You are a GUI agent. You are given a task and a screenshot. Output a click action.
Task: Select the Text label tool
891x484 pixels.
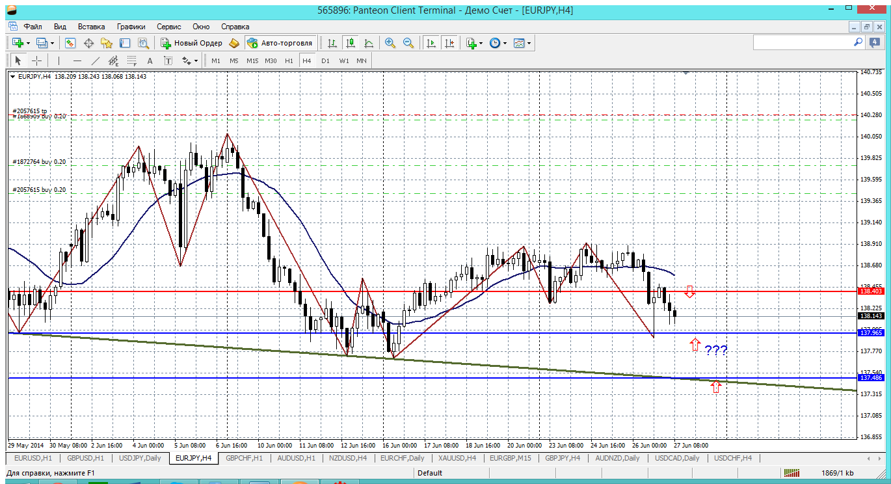pos(150,60)
